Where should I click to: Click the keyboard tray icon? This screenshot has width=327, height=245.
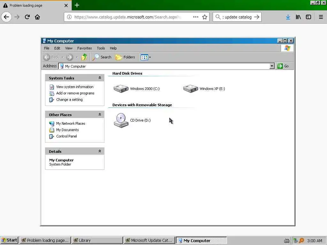[286, 241]
